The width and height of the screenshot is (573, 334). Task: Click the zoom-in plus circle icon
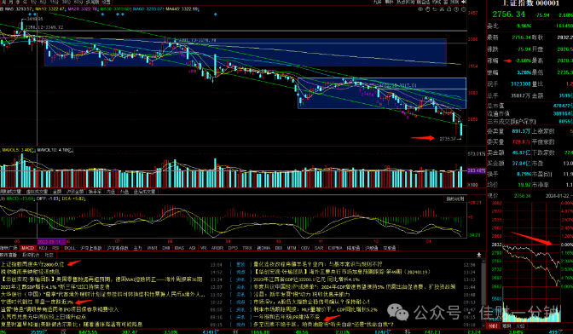coord(456,9)
